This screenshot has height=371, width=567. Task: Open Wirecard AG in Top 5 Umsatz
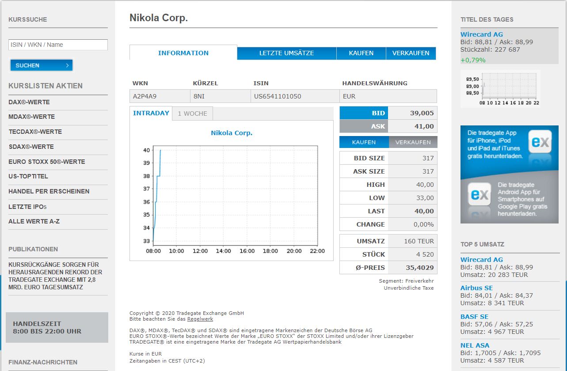click(482, 260)
